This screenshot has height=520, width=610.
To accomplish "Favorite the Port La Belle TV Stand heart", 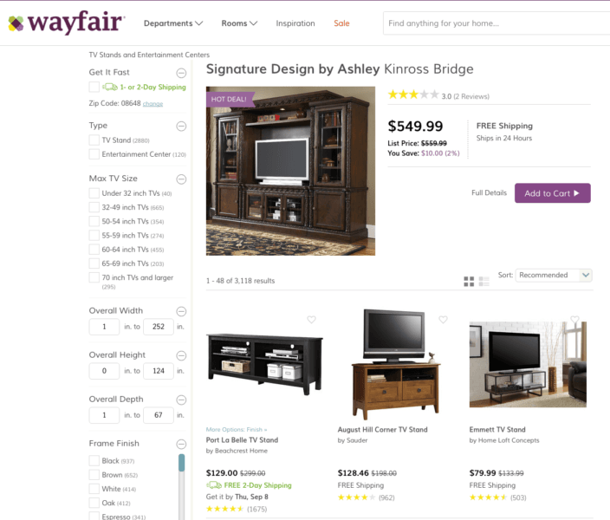I will pyautogui.click(x=311, y=320).
